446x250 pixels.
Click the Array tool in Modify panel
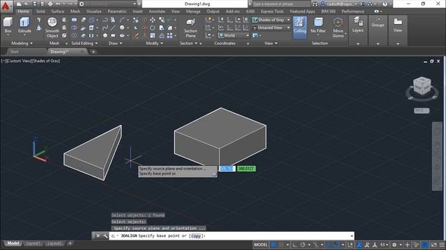tap(169, 35)
